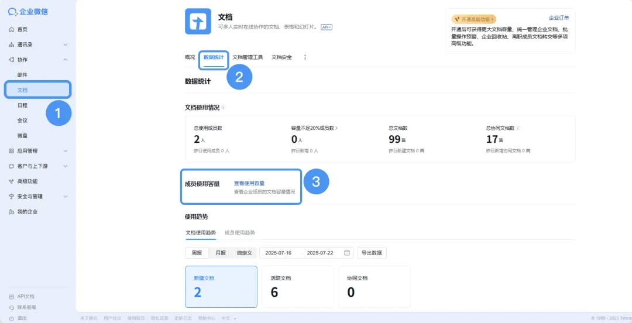The height and width of the screenshot is (323, 632).
Task: Open the 使用规范 footer link
Action: tap(135, 318)
